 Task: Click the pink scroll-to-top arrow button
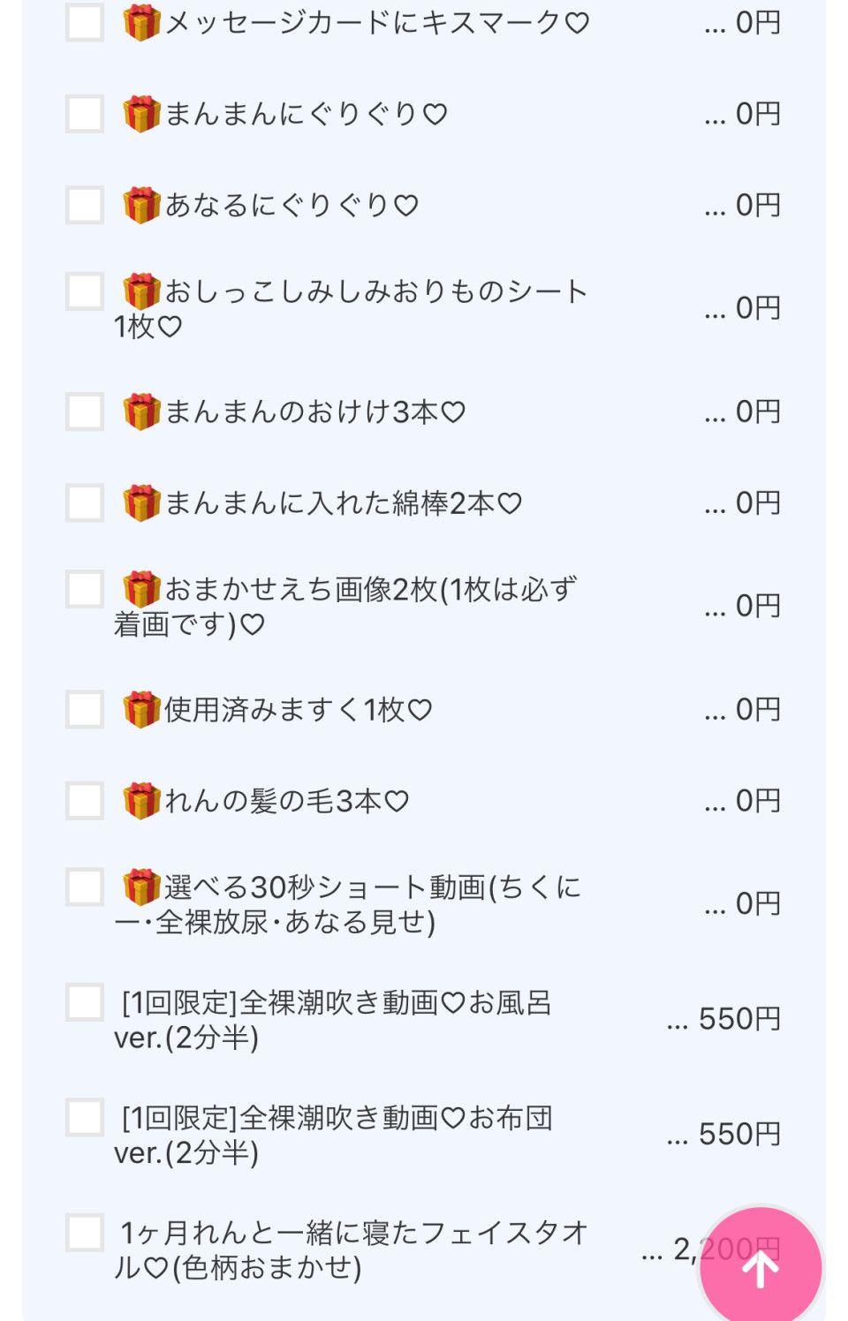tap(760, 1267)
